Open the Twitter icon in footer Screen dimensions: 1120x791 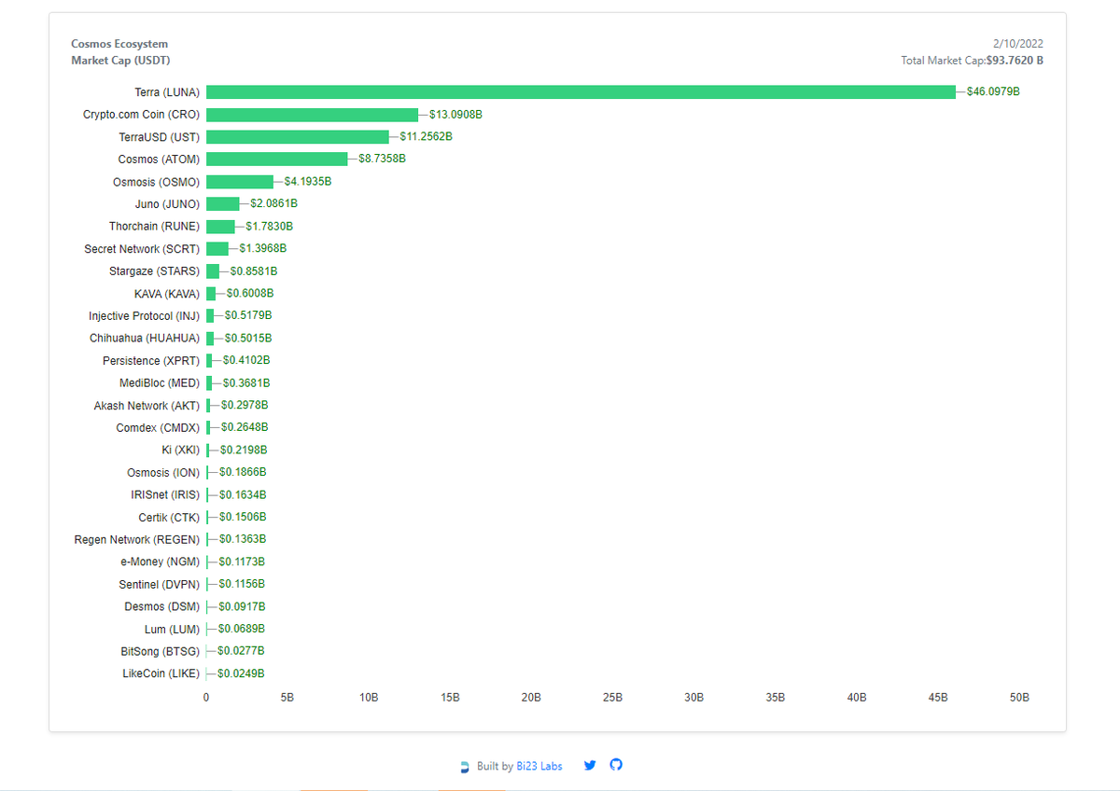tap(590, 766)
